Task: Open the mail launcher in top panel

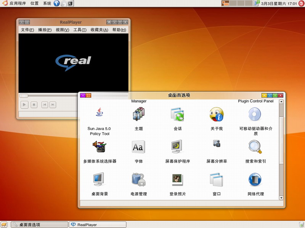Action: tap(64, 3)
